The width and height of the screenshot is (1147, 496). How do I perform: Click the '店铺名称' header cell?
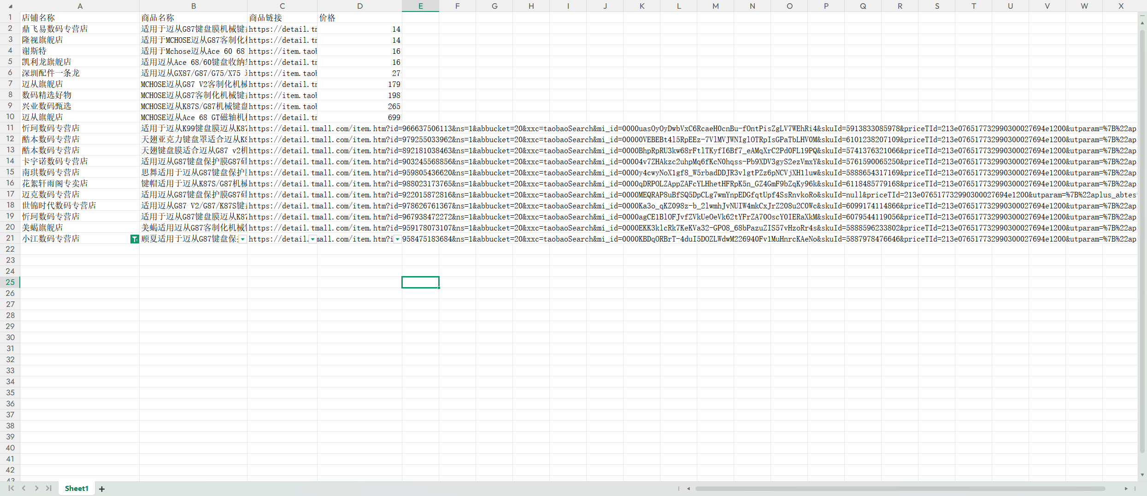80,17
